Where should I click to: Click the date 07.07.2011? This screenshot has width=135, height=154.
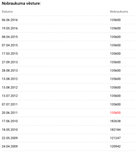(x=9, y=104)
